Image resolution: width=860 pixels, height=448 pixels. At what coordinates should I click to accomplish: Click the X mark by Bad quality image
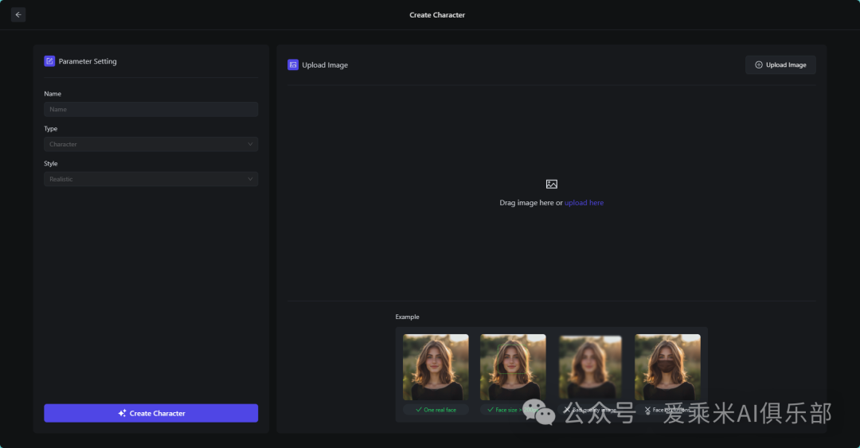coord(567,410)
